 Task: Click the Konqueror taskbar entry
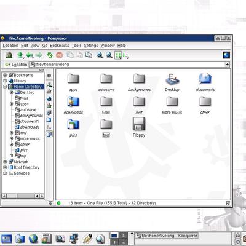167,236
